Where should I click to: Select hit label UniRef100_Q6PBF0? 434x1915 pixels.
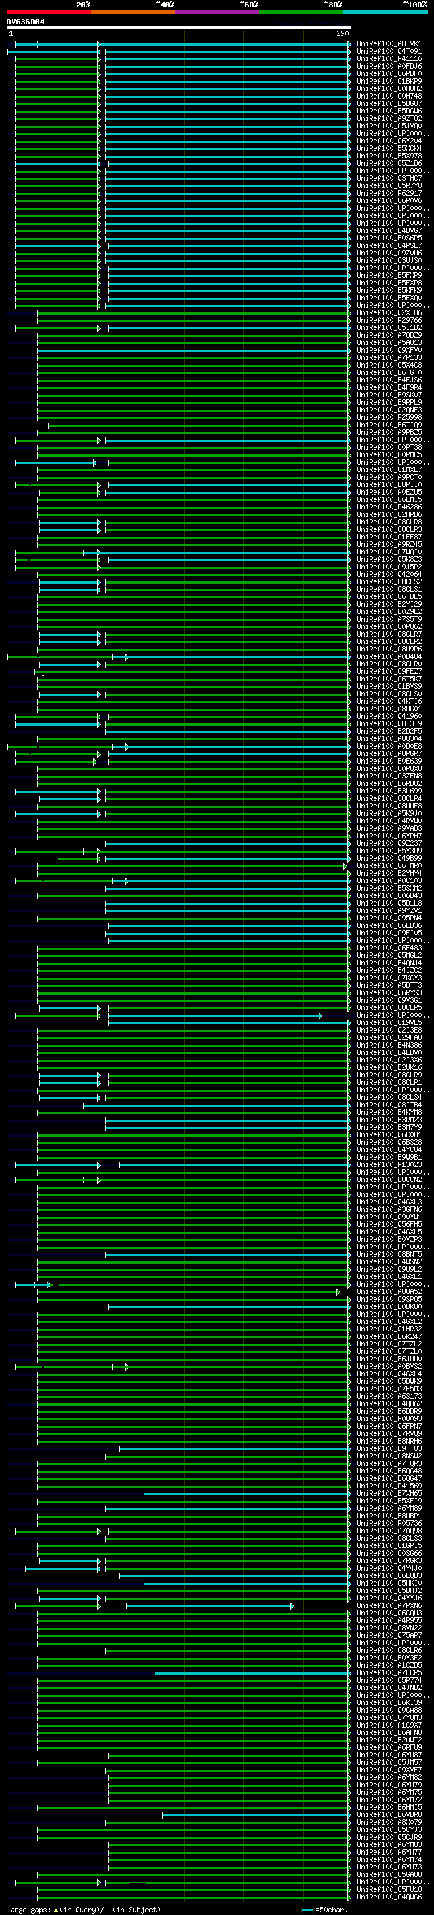click(389, 73)
